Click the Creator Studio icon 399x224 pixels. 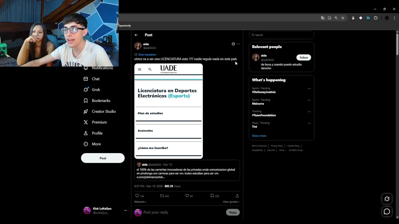click(86, 111)
